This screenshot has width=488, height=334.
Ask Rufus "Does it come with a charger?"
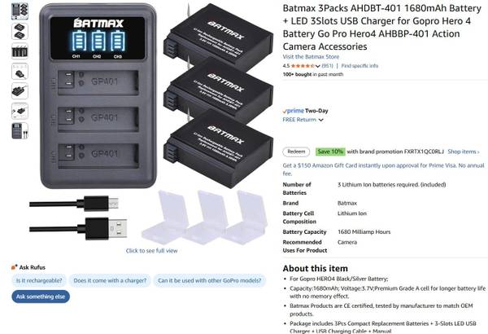(110, 280)
